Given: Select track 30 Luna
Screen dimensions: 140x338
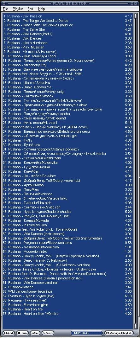Looking at the screenshot, I should click(x=68, y=145).
